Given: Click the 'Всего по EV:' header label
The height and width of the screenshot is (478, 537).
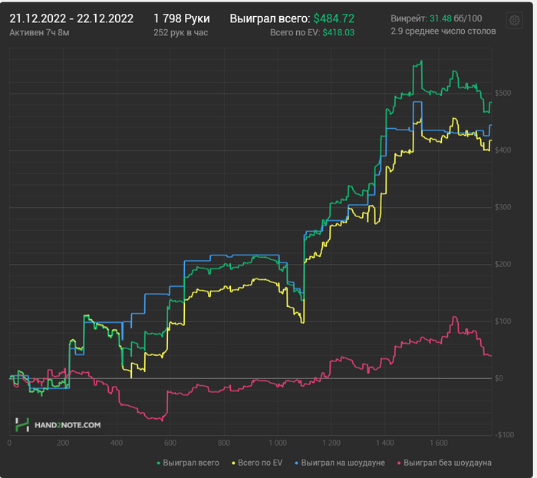Looking at the screenshot, I should (295, 32).
